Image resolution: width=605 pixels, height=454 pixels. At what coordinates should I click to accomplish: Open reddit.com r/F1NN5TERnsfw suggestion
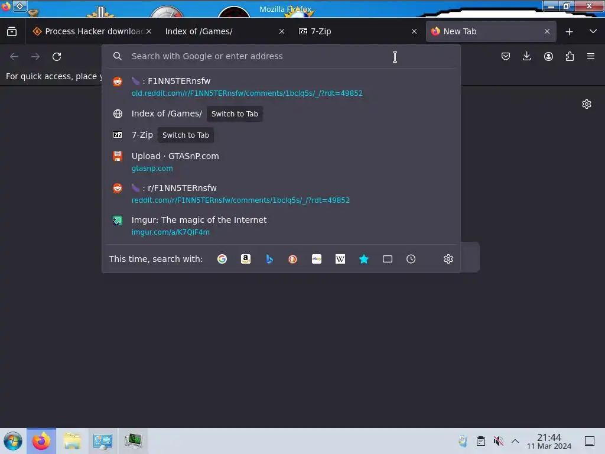click(281, 194)
